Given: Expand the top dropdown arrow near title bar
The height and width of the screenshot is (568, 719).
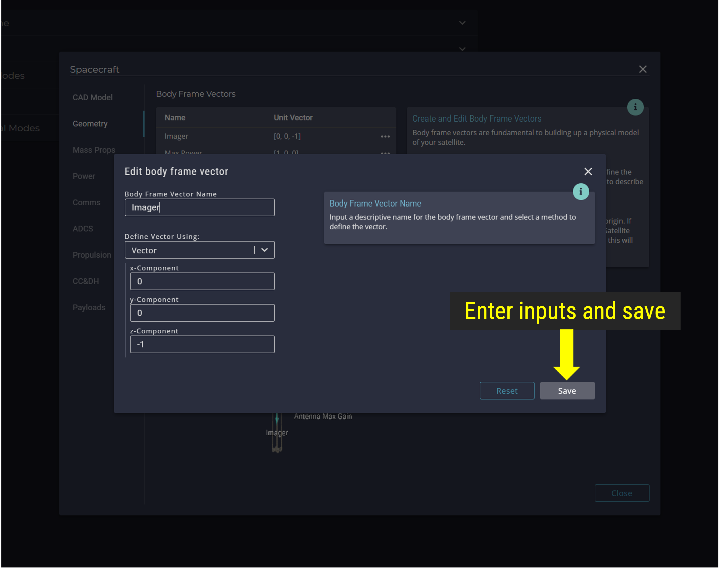Looking at the screenshot, I should pos(463,23).
